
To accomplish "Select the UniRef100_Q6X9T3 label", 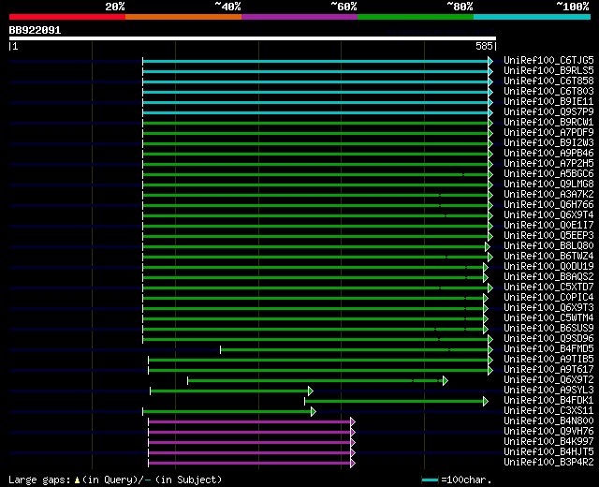I will point(548,308).
